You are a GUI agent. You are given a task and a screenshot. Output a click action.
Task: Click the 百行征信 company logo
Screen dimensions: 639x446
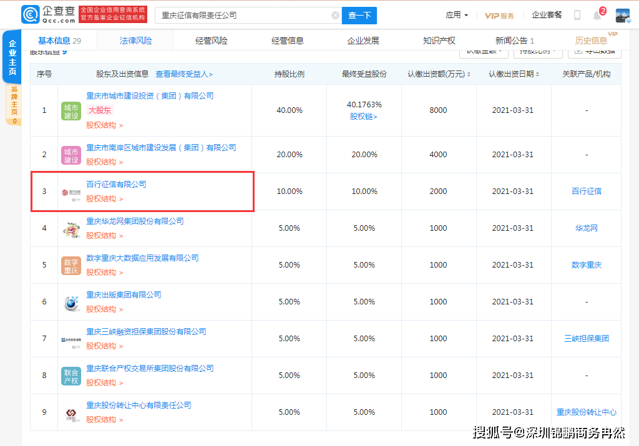71,192
